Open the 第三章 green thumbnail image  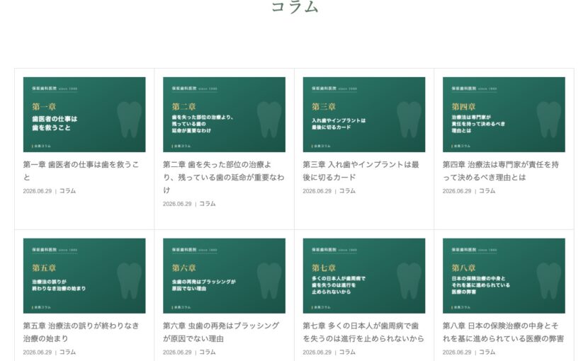364,115
